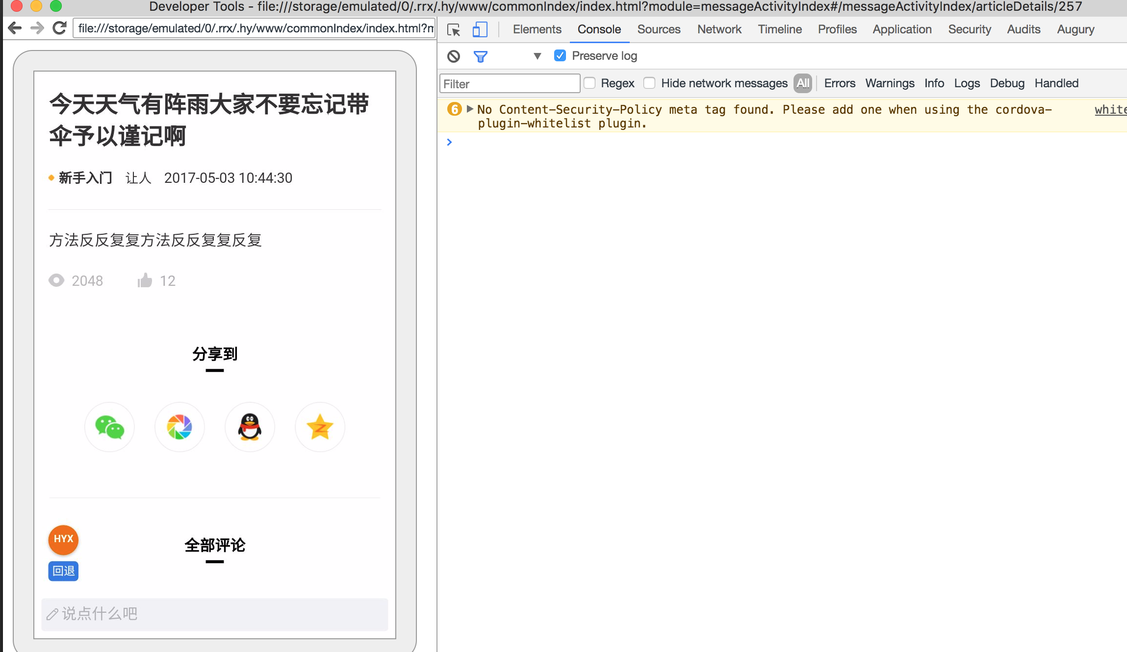
Task: Enable the Regex checkbox
Action: 589,83
